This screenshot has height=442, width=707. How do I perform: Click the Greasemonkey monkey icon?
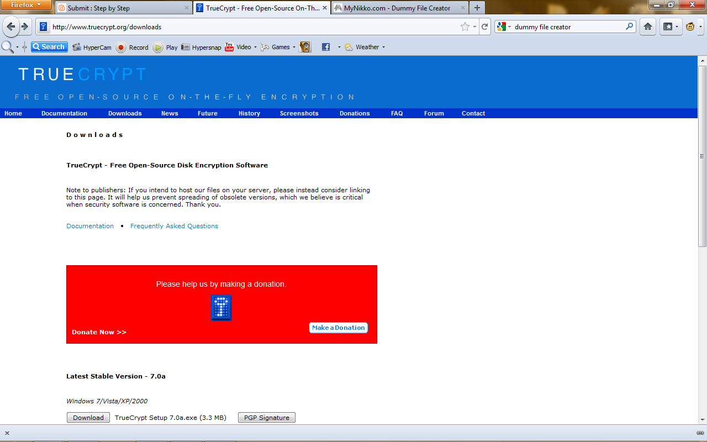[x=690, y=27]
